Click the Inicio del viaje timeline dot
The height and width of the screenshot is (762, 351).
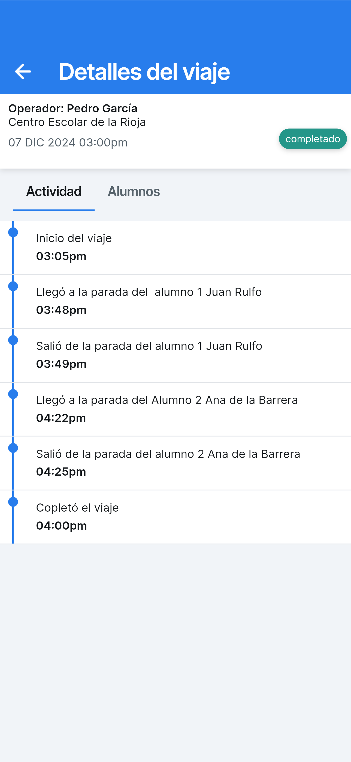pos(13,233)
